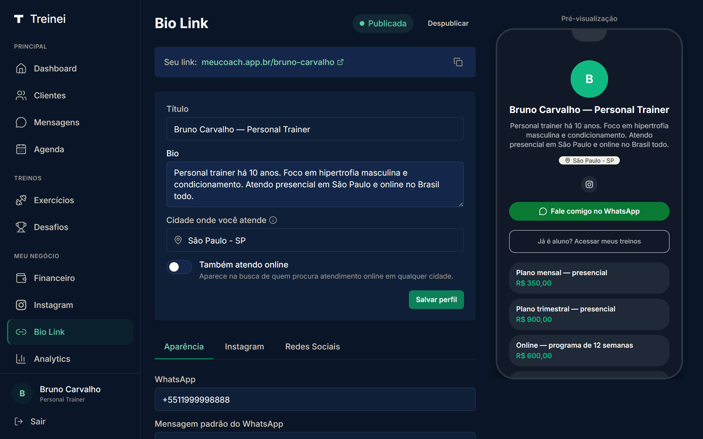Click the map pin icon in city field
Screen dimensions: 703x439
pyautogui.click(x=178, y=241)
